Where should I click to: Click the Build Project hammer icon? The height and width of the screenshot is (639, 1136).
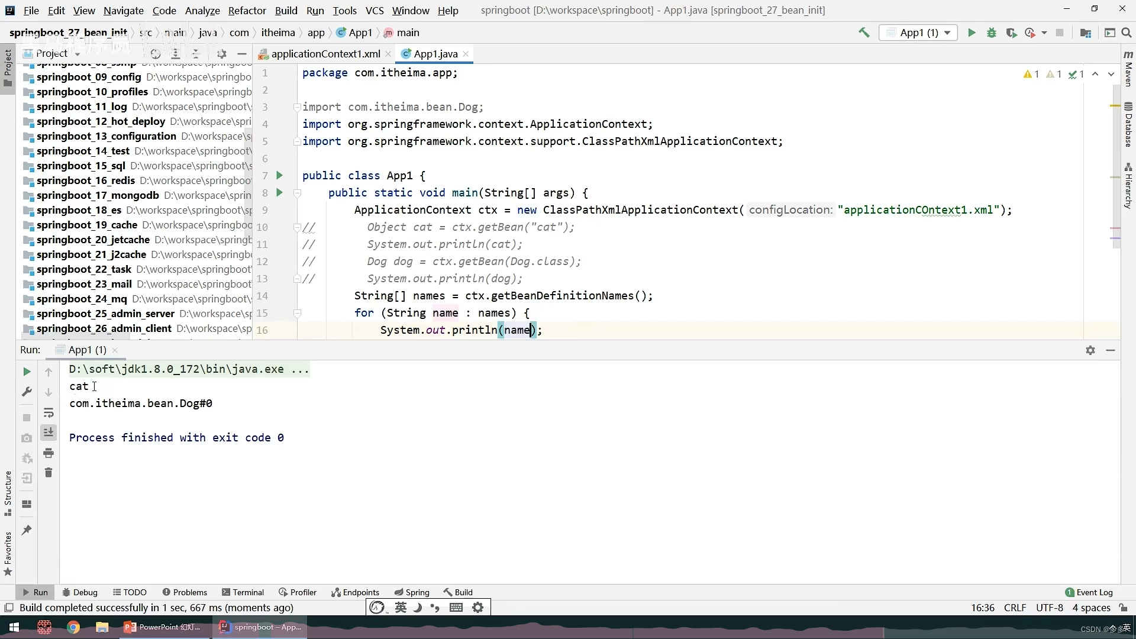coord(864,33)
